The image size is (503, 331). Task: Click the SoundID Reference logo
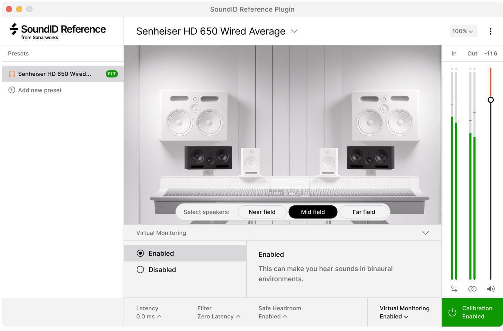tap(57, 30)
